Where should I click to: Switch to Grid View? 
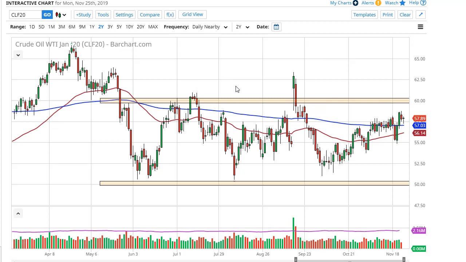point(193,14)
